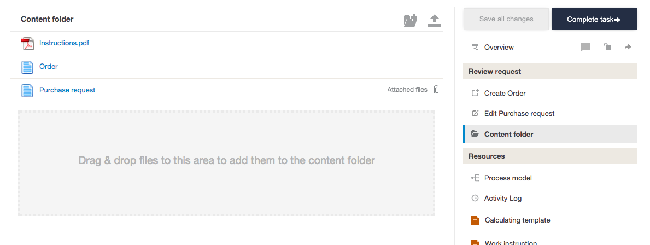Click the upload file icon
Viewport: 650px width, 245px height.
point(435,21)
